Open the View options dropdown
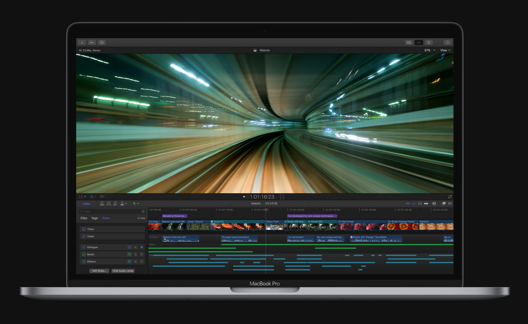528x324 pixels. click(445, 50)
